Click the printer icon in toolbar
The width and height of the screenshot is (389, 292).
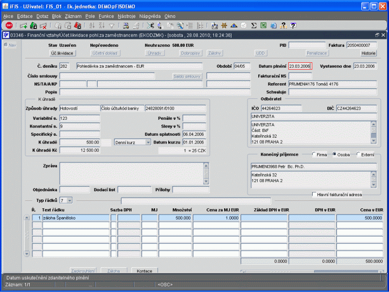125,25
